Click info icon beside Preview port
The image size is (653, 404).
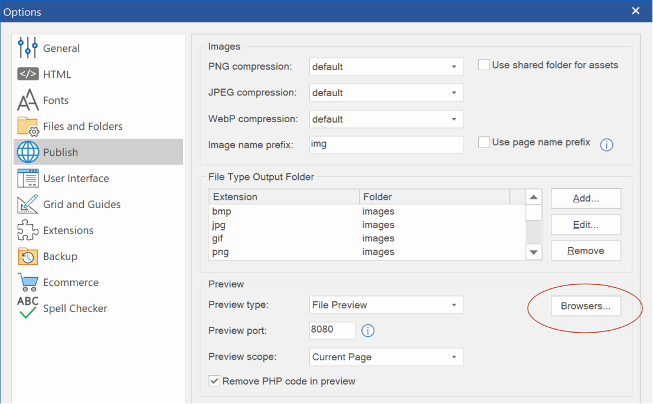(x=368, y=331)
